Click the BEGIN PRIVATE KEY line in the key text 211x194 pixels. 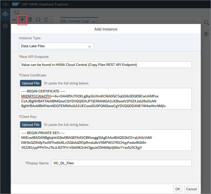(43, 133)
